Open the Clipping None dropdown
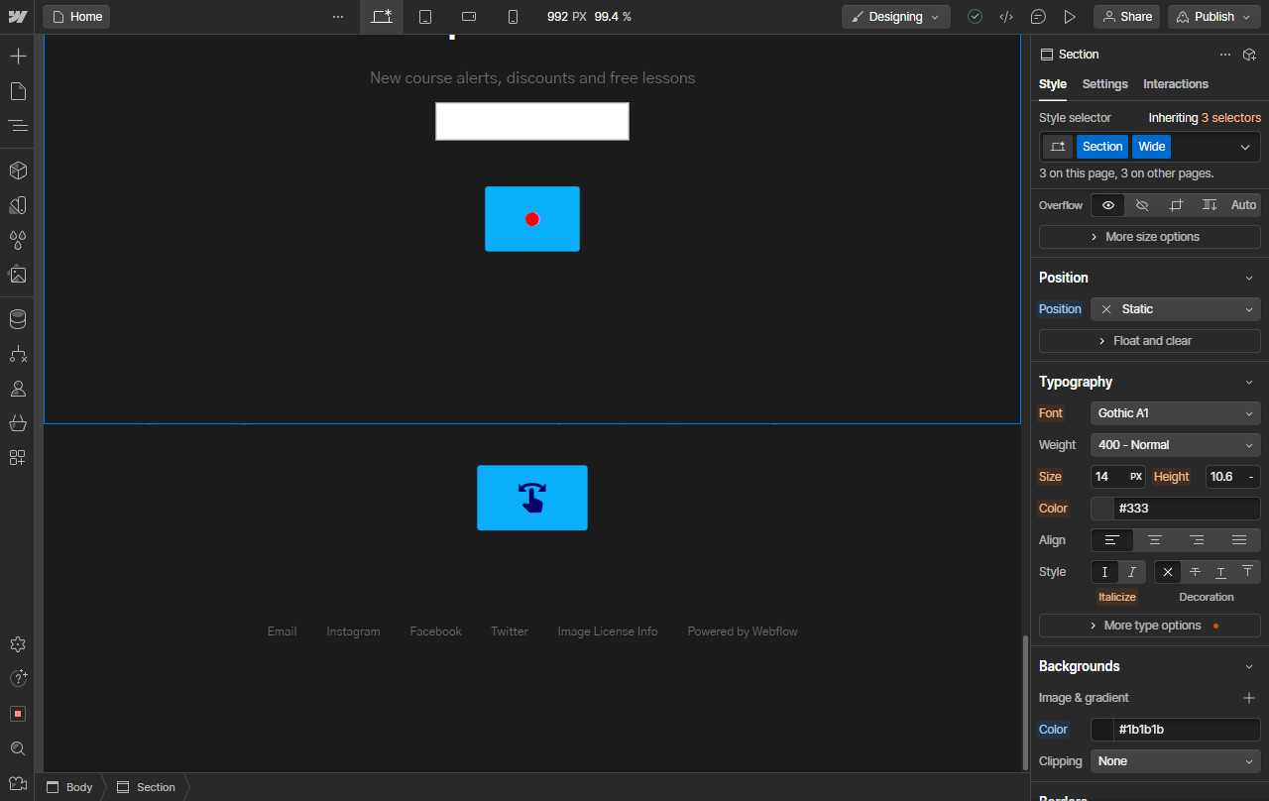 [1176, 761]
